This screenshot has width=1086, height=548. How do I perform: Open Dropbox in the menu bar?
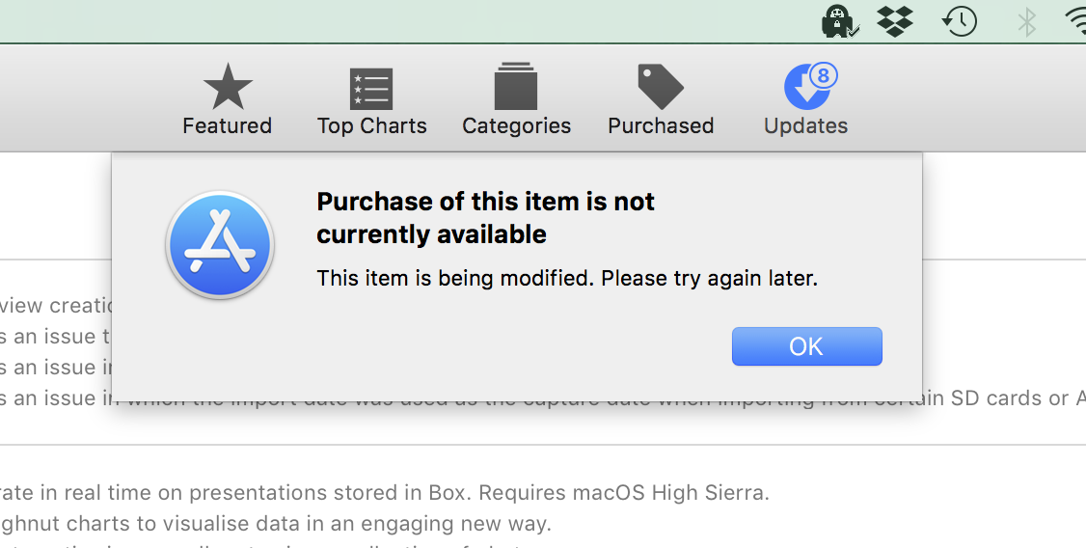point(895,21)
